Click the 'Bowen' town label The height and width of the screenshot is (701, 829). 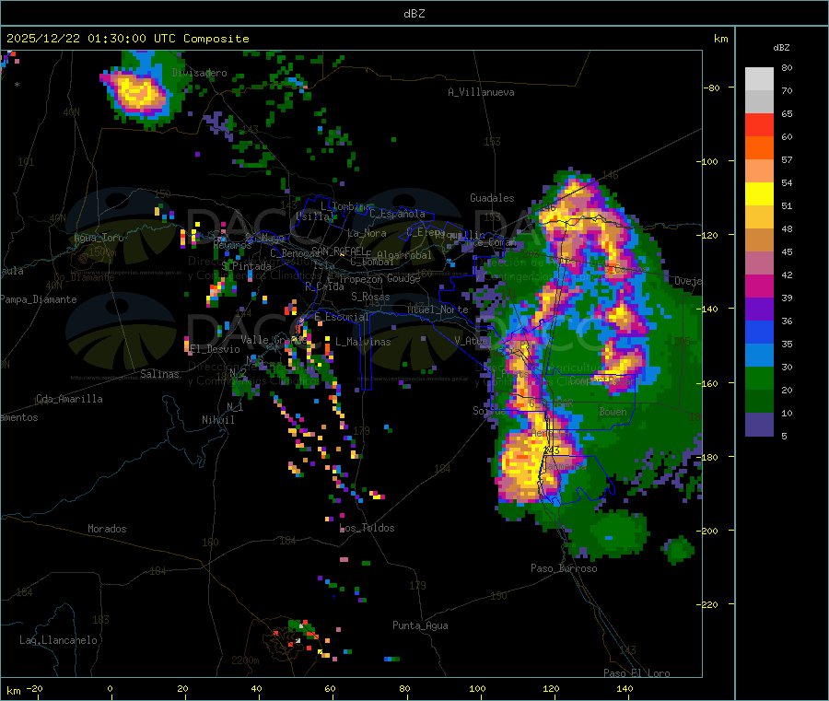[x=613, y=411]
